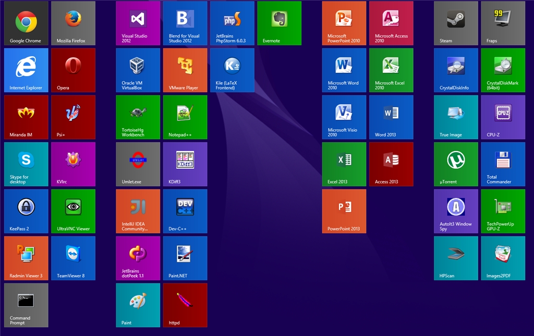Viewport: 534px width, 336px height.
Task: Open the Google Chrome tile
Action: (26, 23)
